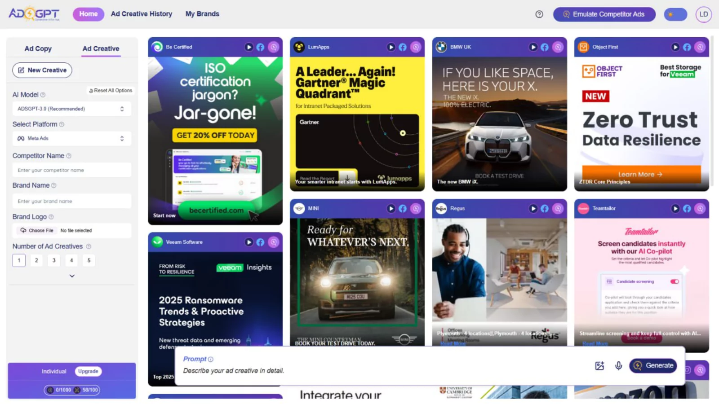Click the AdsGPT logo
The image size is (719, 404).
coord(34,14)
